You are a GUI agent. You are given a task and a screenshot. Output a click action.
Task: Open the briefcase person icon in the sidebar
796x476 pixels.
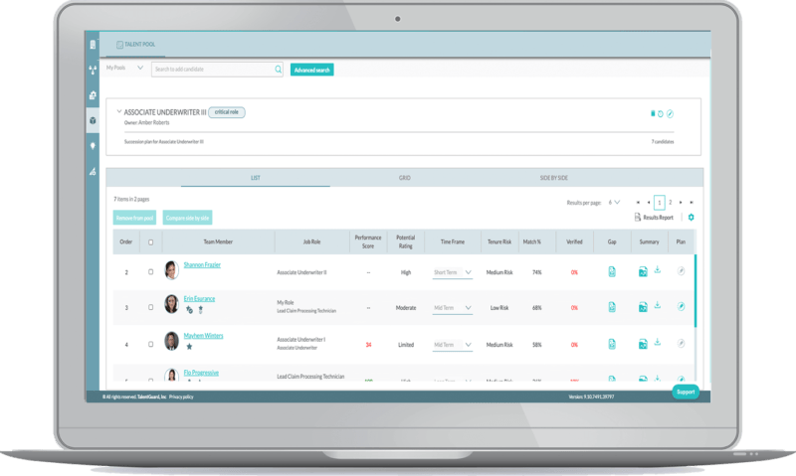click(x=93, y=95)
